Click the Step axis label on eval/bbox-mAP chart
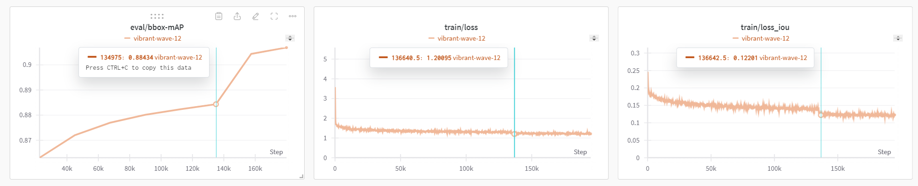 pos(276,152)
